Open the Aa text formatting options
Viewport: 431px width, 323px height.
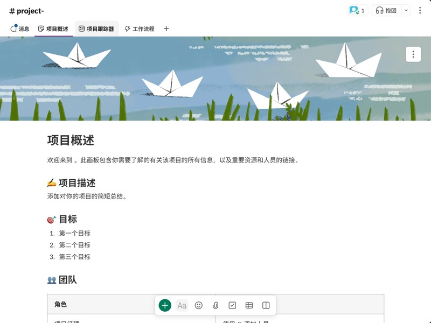click(x=182, y=305)
